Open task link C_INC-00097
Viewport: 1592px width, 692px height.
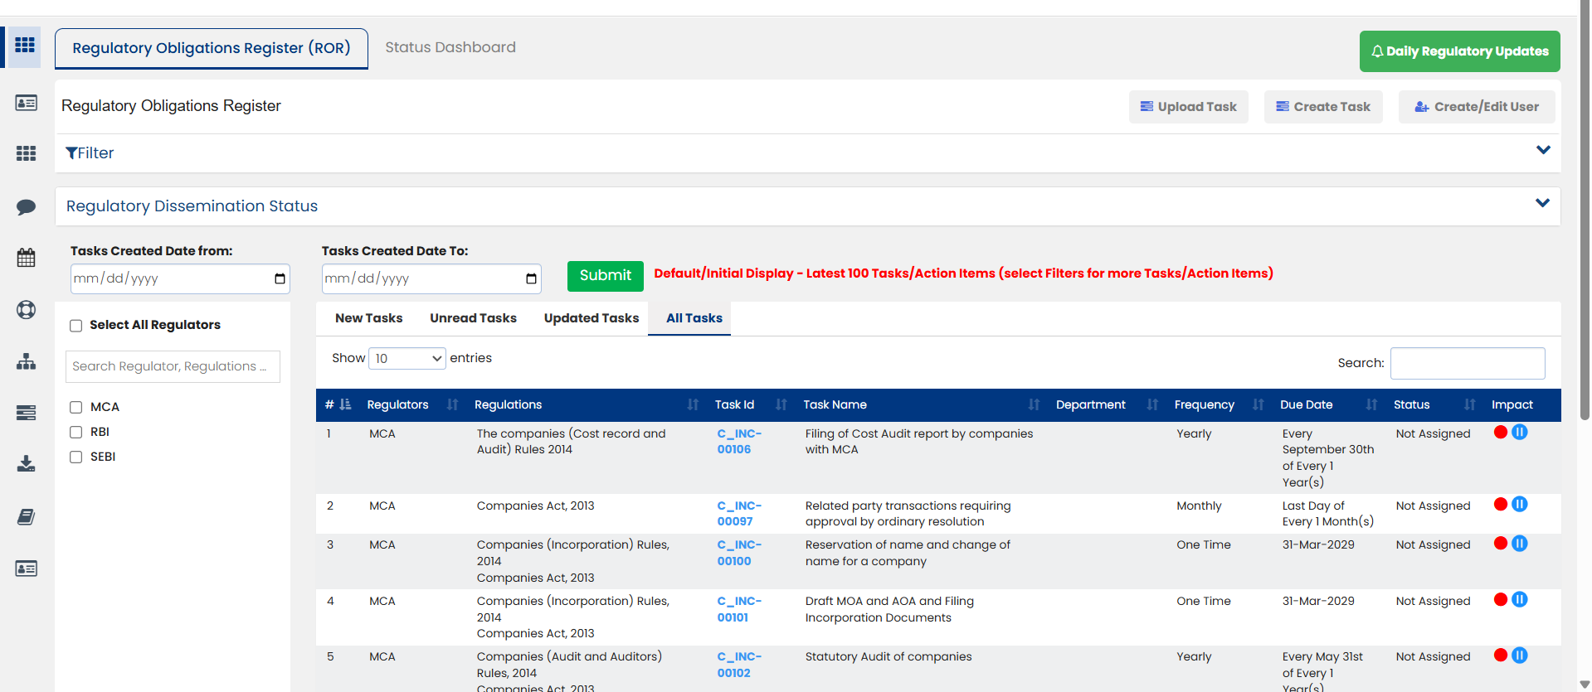pos(739,514)
